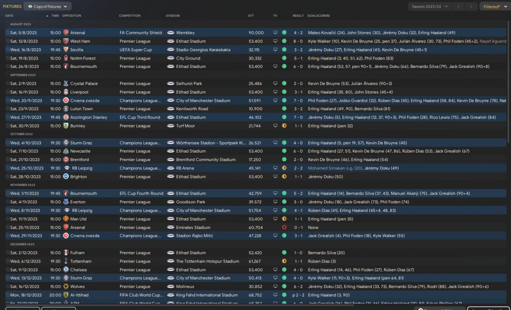This screenshot has height=310, width=511.
Task: Open the Emirates Stadium link
Action: click(x=193, y=227)
